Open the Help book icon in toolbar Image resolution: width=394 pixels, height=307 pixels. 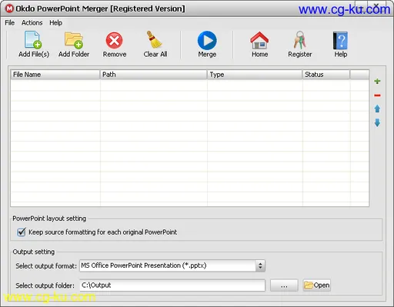[x=340, y=41]
